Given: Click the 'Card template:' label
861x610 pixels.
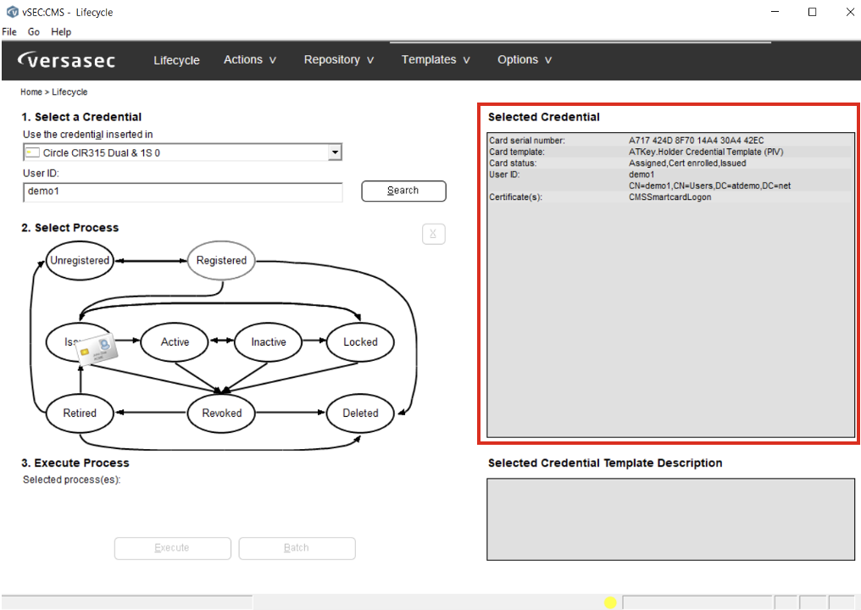Looking at the screenshot, I should [517, 152].
